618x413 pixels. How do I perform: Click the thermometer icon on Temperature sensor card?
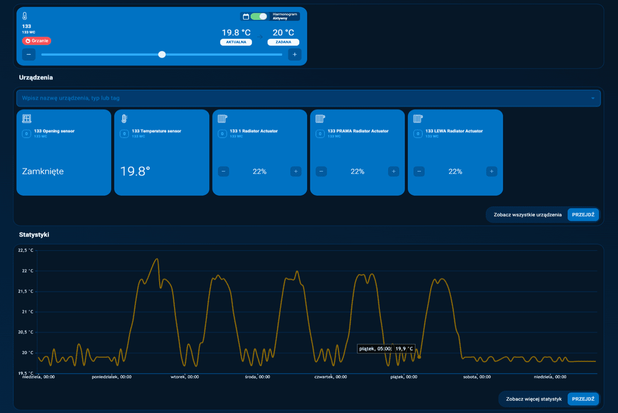124,119
